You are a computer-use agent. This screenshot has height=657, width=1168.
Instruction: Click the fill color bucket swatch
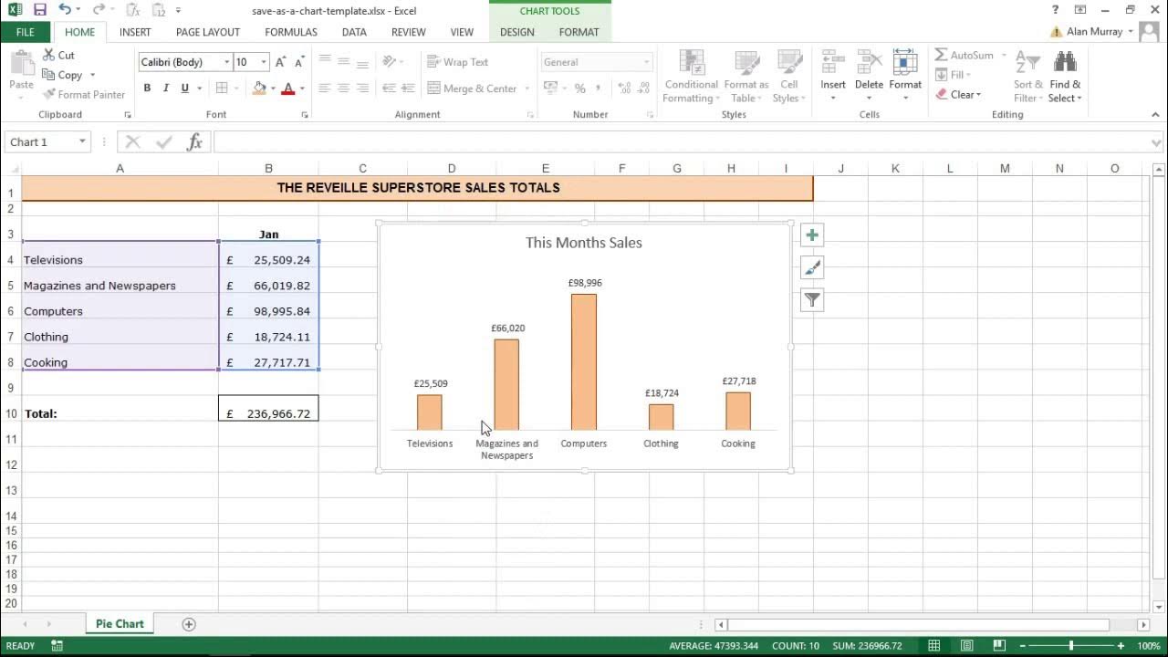coord(260,89)
